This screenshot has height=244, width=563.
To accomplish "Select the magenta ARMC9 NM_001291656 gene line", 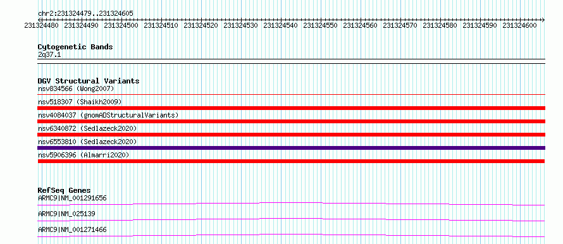I will (x=291, y=204).
